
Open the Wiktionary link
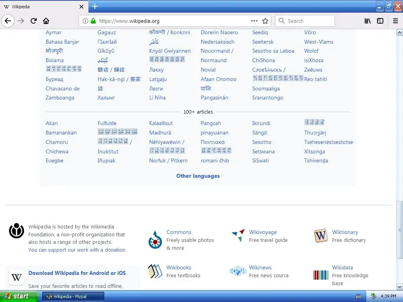[345, 232]
